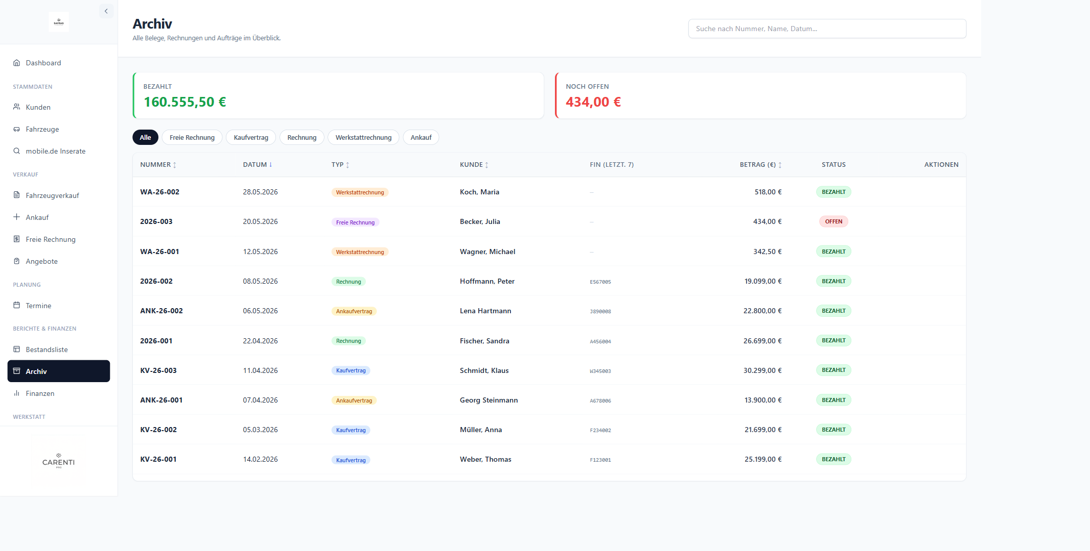This screenshot has width=1090, height=551.
Task: Focus the search field for Nummer, Name, Datum
Action: (x=827, y=29)
